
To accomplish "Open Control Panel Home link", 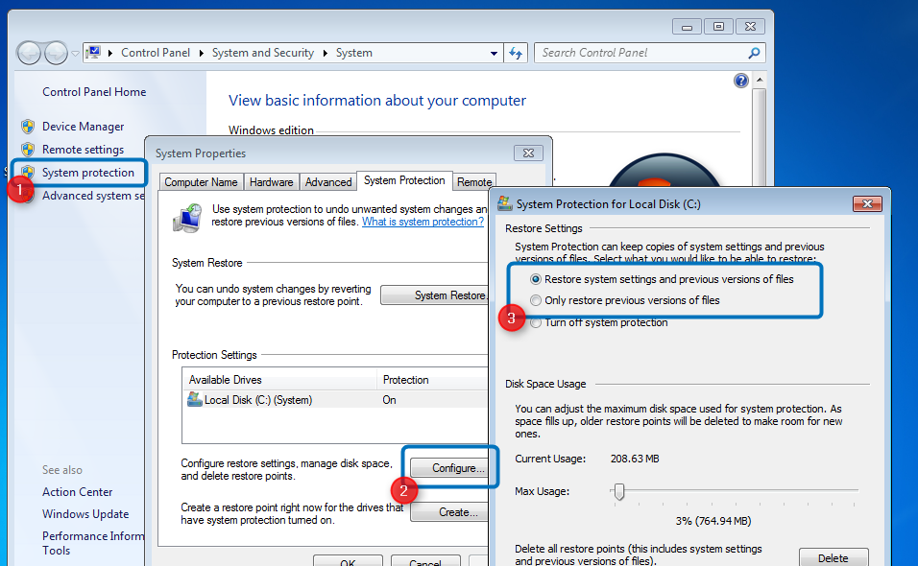I will [94, 92].
